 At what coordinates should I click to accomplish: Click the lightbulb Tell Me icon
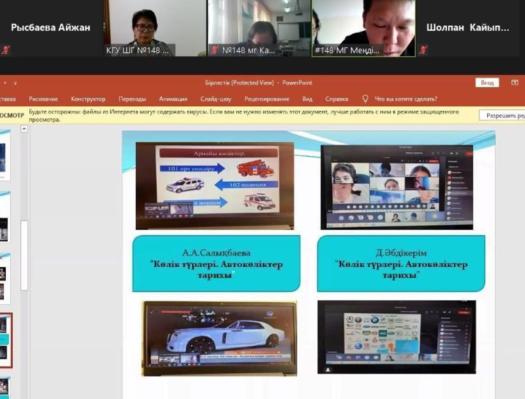click(x=365, y=99)
